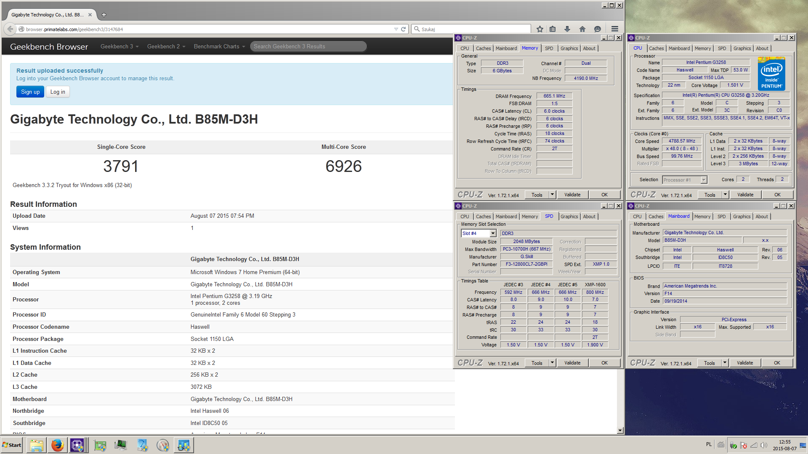Expand the Geekbench 3 menu

click(x=120, y=46)
